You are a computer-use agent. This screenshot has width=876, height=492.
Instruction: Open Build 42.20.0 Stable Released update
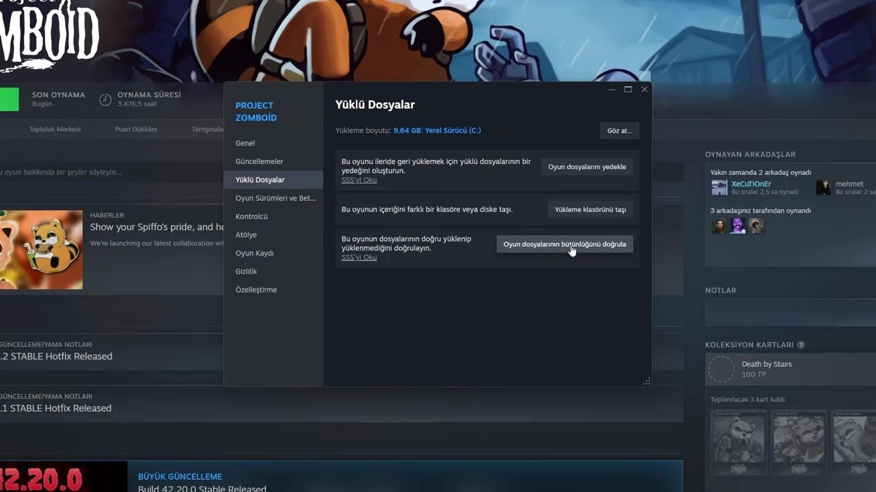(202, 489)
